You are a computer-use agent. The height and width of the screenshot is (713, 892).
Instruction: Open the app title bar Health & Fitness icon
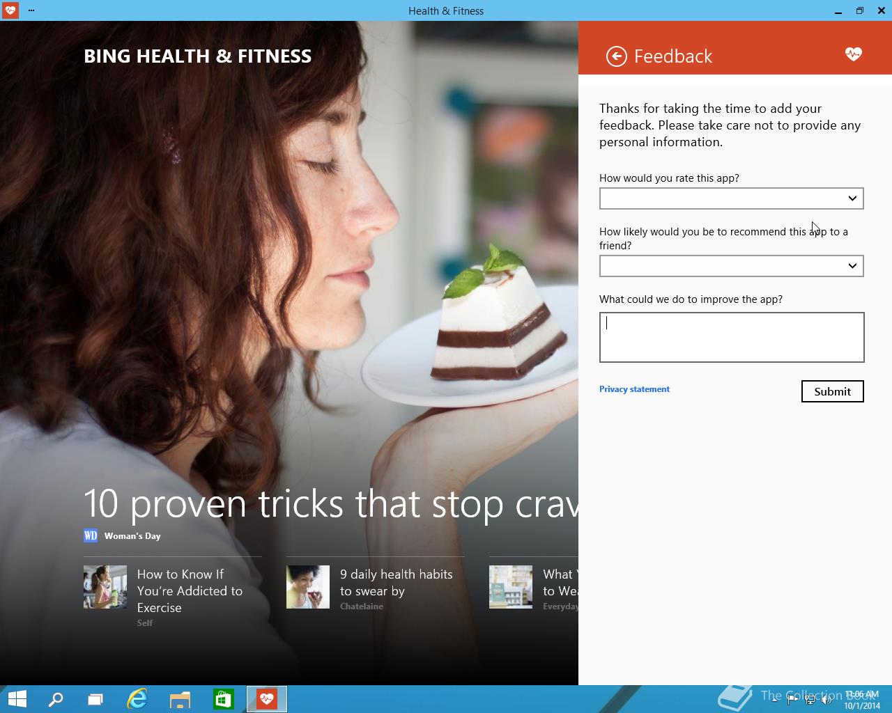[x=10, y=10]
